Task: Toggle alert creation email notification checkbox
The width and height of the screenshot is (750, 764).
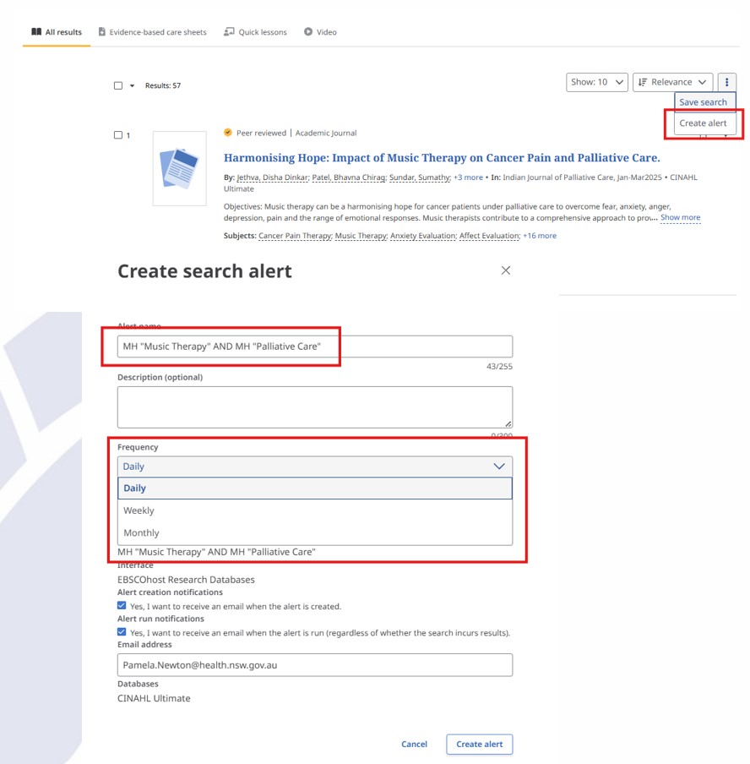Action: pos(122,606)
